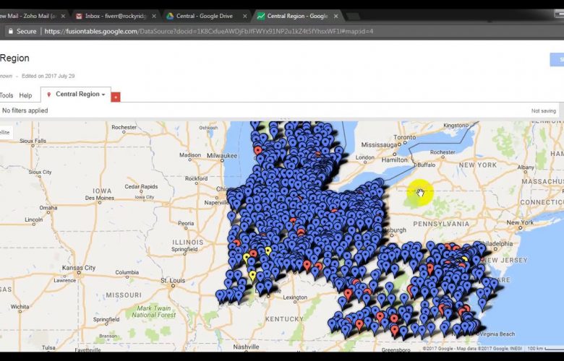The image size is (564, 361).
Task: Click the Hamilton city label
Action: (x=395, y=160)
